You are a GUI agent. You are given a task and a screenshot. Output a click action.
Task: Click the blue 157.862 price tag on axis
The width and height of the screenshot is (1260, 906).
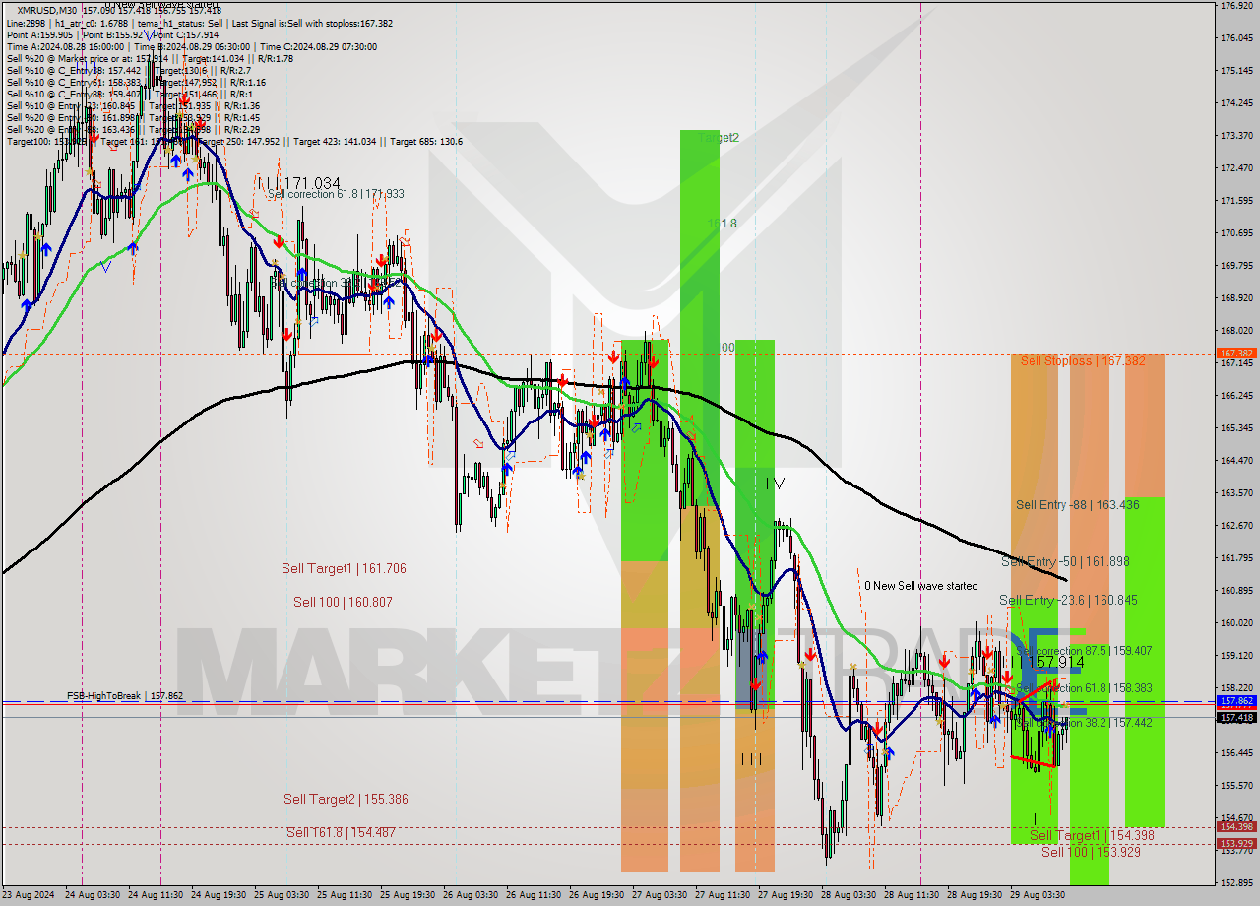1236,701
